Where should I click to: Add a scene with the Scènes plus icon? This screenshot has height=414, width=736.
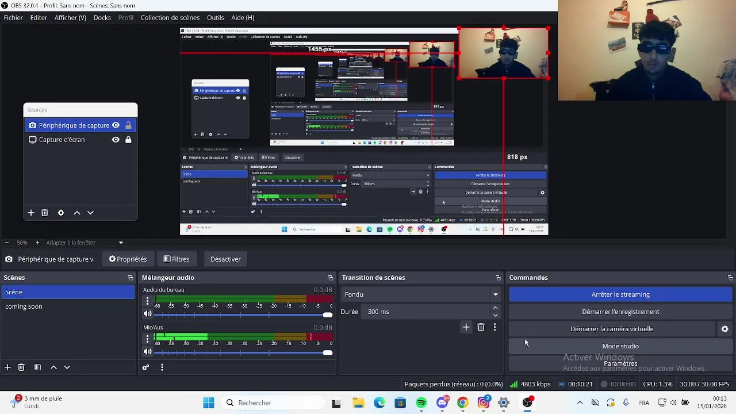(x=7, y=367)
